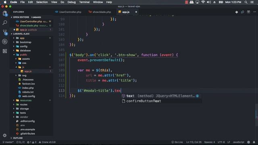Open the notifications bell in status bar

click(x=254, y=142)
